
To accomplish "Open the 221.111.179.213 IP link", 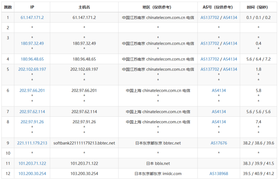I will [32, 143].
